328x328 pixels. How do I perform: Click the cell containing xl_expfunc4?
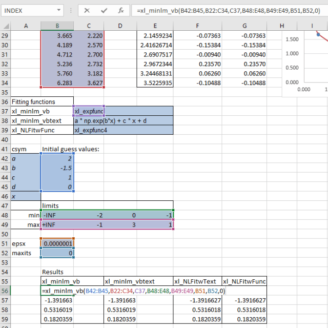pyautogui.click(x=123, y=130)
